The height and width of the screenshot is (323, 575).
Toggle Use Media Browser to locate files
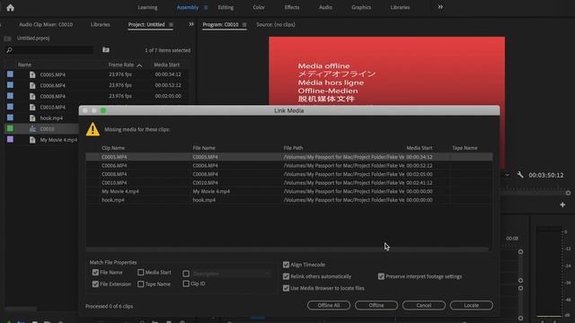[x=286, y=288]
